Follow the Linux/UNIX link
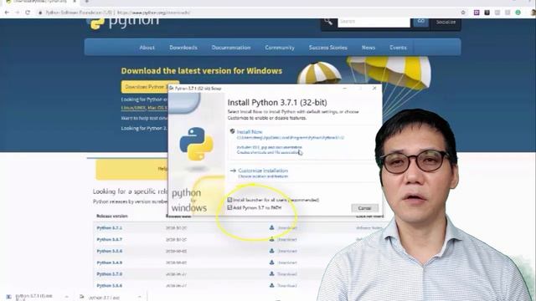 (133, 108)
